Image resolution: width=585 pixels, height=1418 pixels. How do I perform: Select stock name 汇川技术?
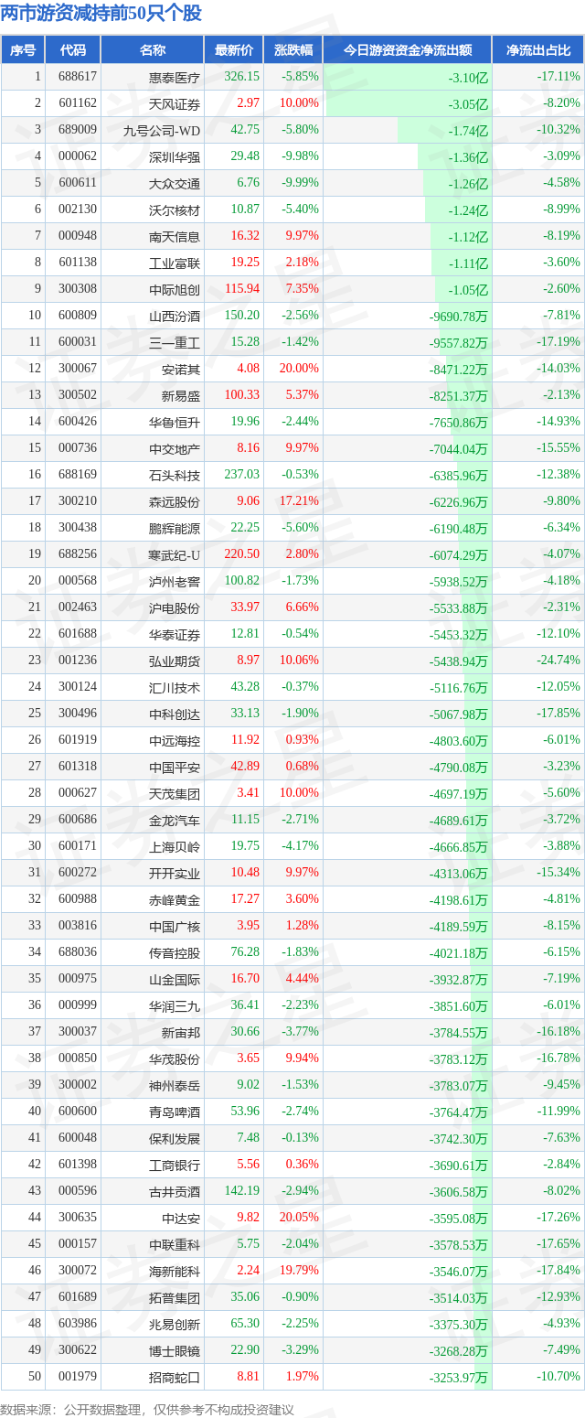point(175,687)
